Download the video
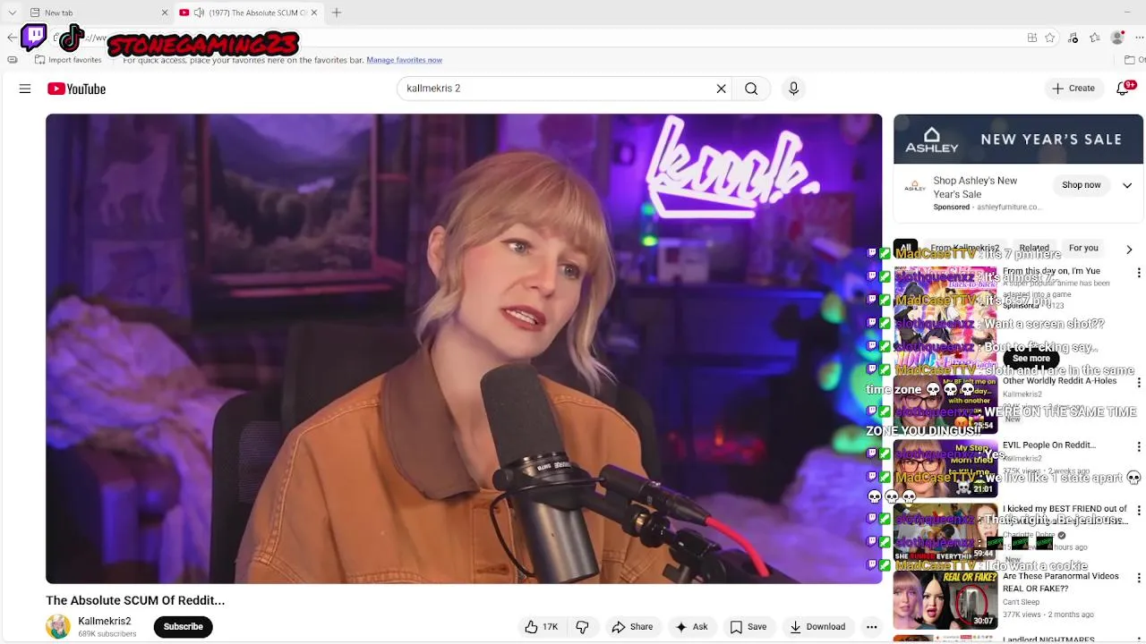This screenshot has height=644, width=1146. (817, 627)
